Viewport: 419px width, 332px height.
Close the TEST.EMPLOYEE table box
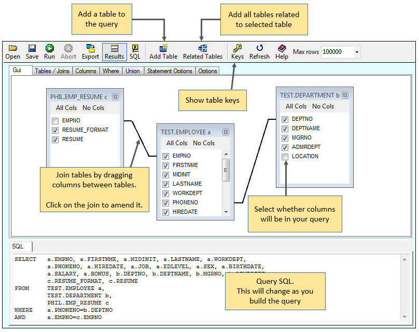[226, 132]
